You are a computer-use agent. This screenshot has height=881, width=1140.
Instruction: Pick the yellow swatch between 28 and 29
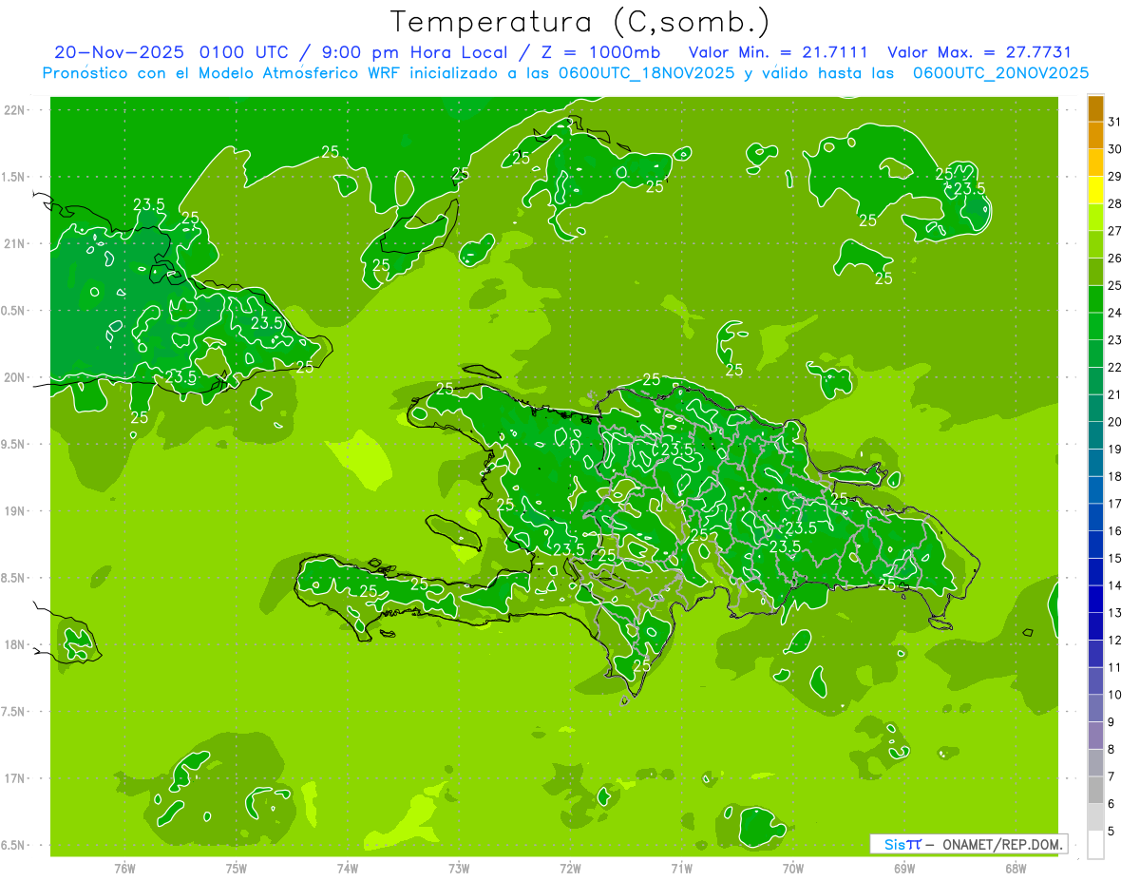click(1095, 190)
